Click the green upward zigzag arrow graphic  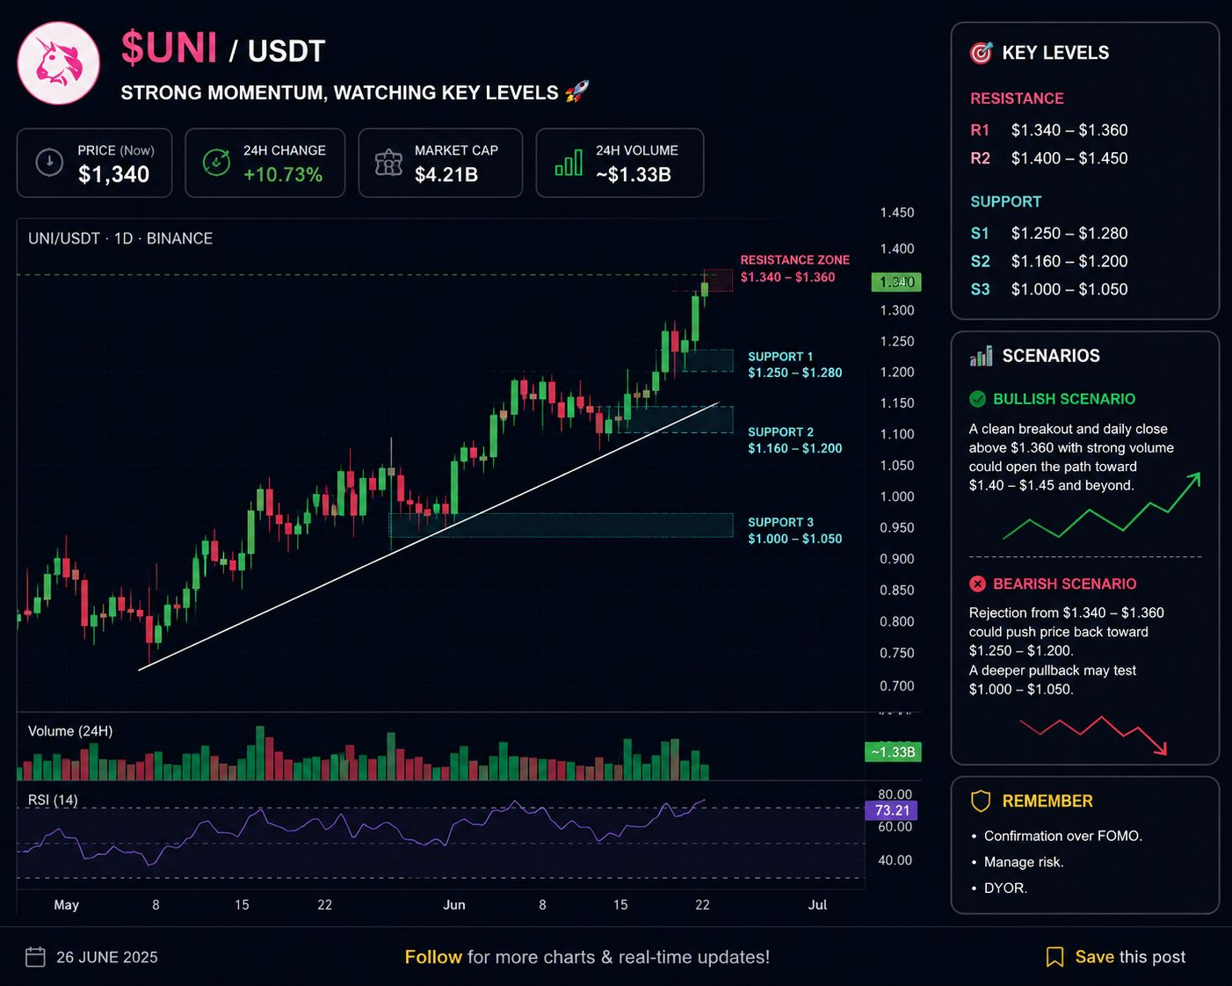point(1102,505)
